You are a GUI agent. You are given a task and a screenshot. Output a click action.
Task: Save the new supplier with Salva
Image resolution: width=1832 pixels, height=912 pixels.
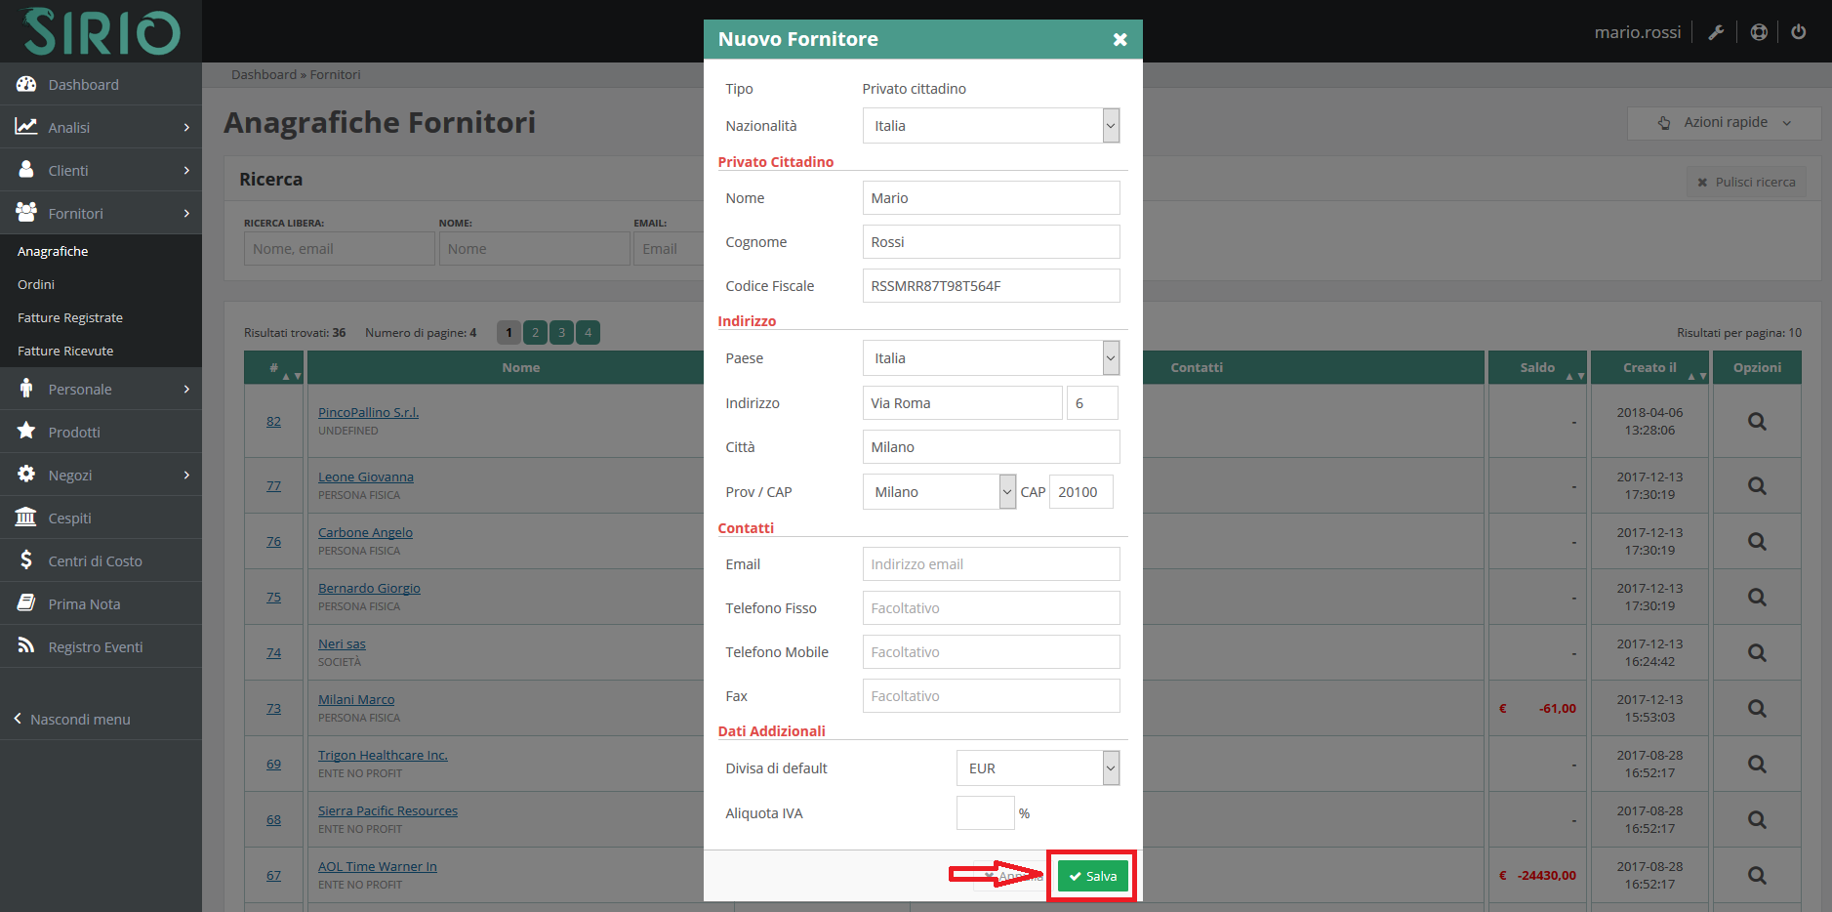1092,876
